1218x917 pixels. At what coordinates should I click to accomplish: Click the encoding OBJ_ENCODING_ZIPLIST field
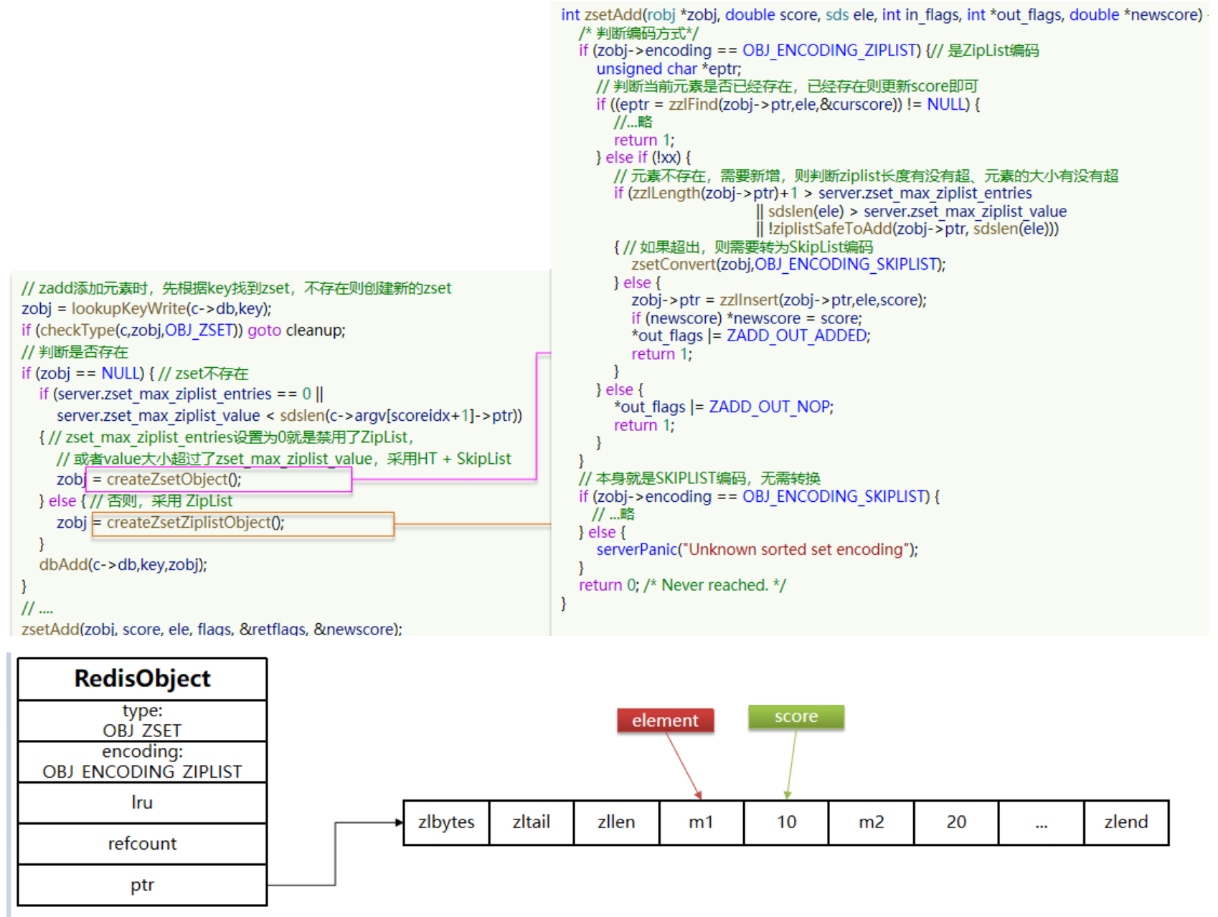(x=142, y=761)
